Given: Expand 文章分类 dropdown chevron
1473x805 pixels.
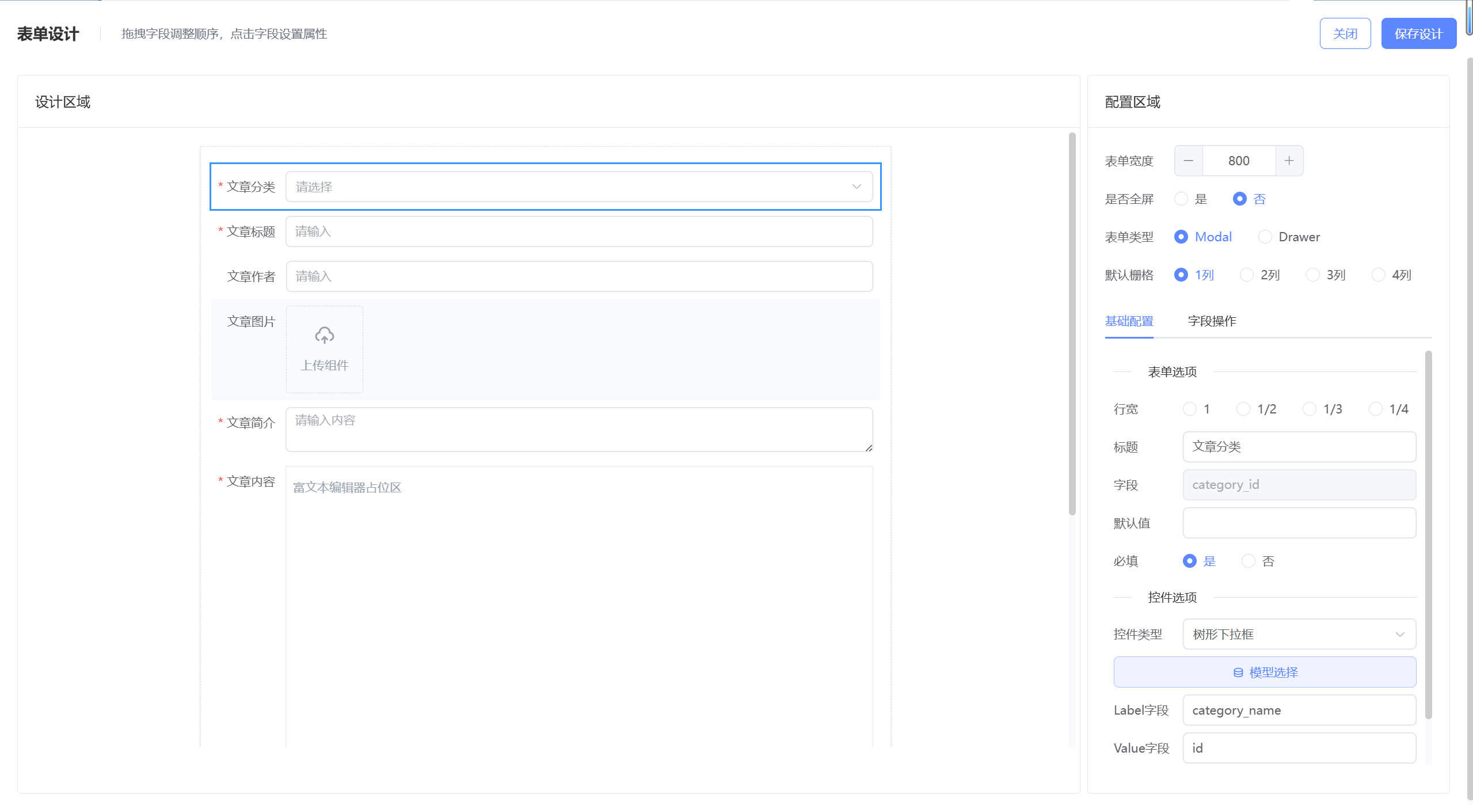Looking at the screenshot, I should pyautogui.click(x=856, y=187).
